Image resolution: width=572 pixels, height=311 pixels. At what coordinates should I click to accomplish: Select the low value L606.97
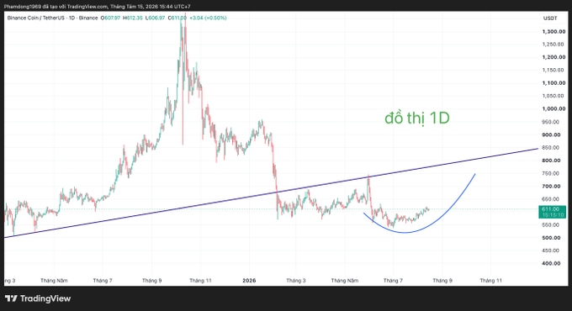click(155, 18)
